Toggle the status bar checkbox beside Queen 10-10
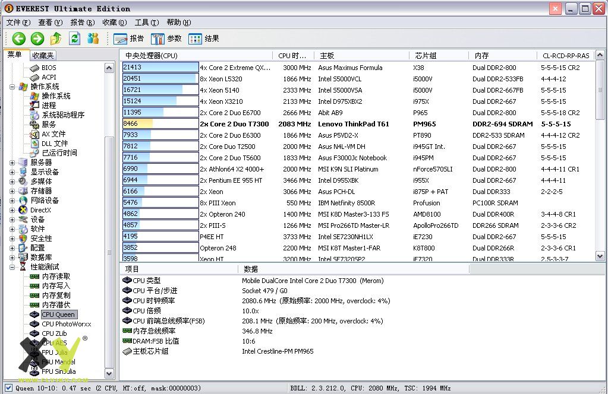This screenshot has height=394, width=608. point(8,388)
